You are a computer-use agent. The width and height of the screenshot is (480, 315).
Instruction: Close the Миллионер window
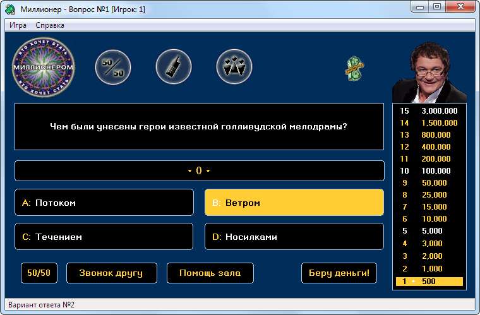pos(460,7)
